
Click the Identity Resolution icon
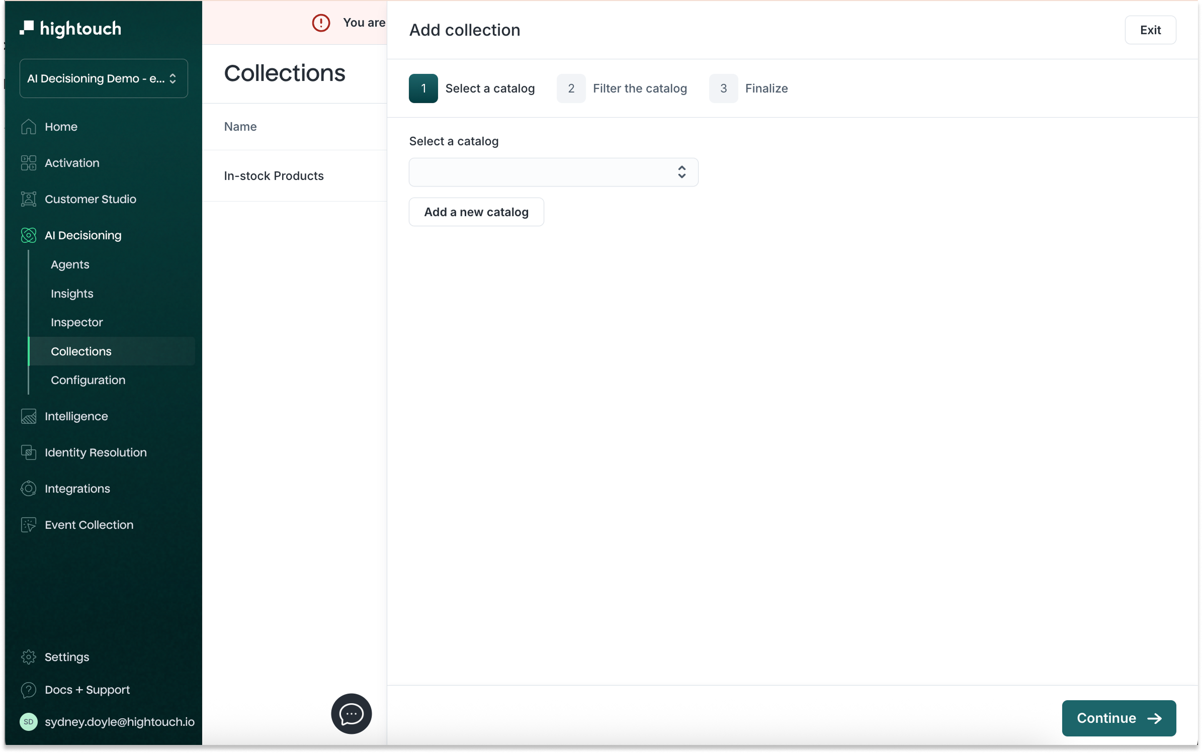(29, 452)
